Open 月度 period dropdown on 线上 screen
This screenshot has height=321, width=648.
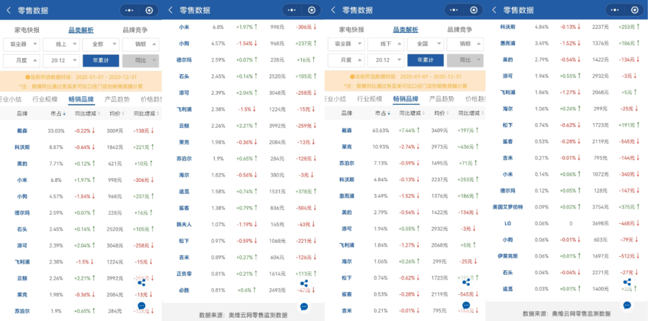pos(22,61)
